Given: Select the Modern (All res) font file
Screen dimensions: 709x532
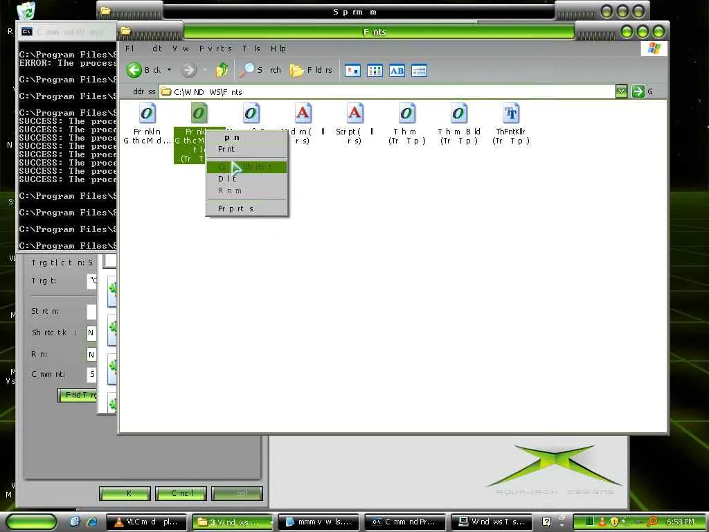Looking at the screenshot, I should click(303, 123).
